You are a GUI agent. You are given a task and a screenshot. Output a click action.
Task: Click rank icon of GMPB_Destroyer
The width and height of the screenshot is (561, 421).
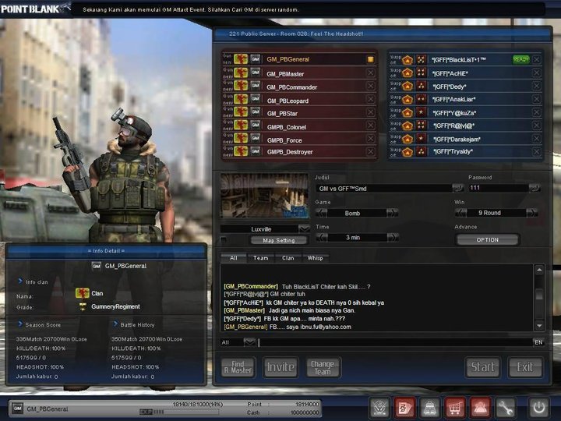coord(241,151)
